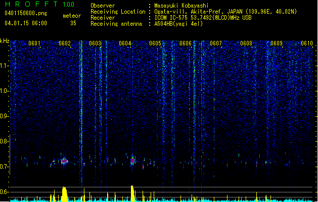Click the HROFFT 1.0.0 title text
318x202 pixels.
point(40,4)
